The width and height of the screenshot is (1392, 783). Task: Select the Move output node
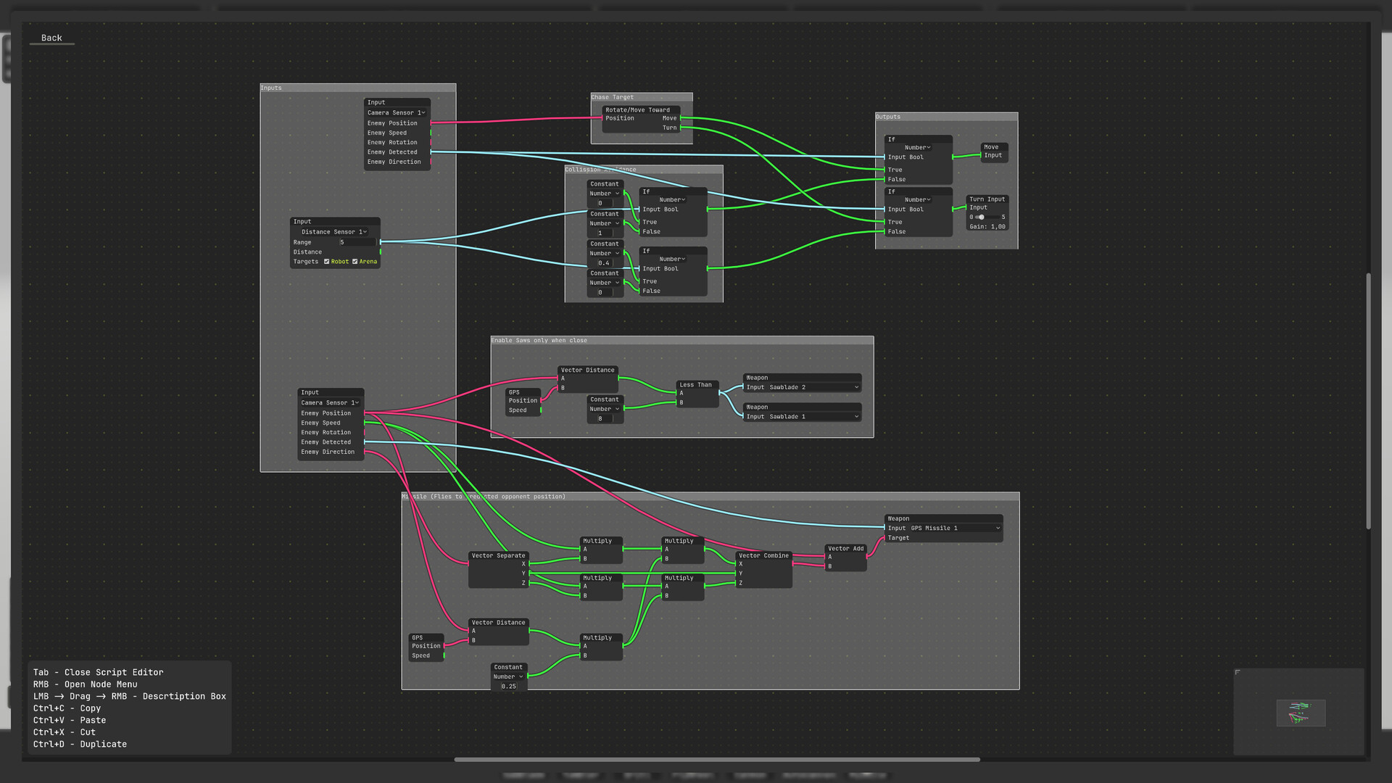[993, 151]
